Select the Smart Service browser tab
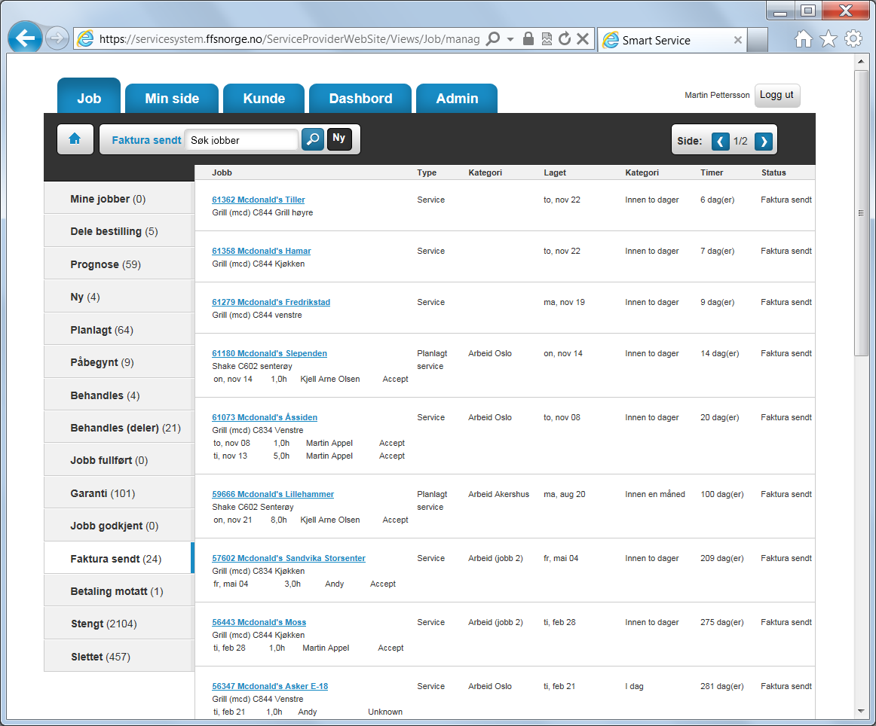This screenshot has height=726, width=876. (x=672, y=40)
